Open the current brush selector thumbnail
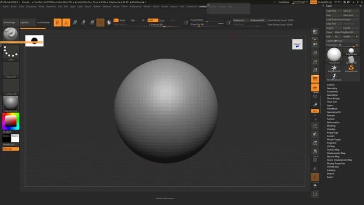The width and height of the screenshot is (364, 205). 11,34
